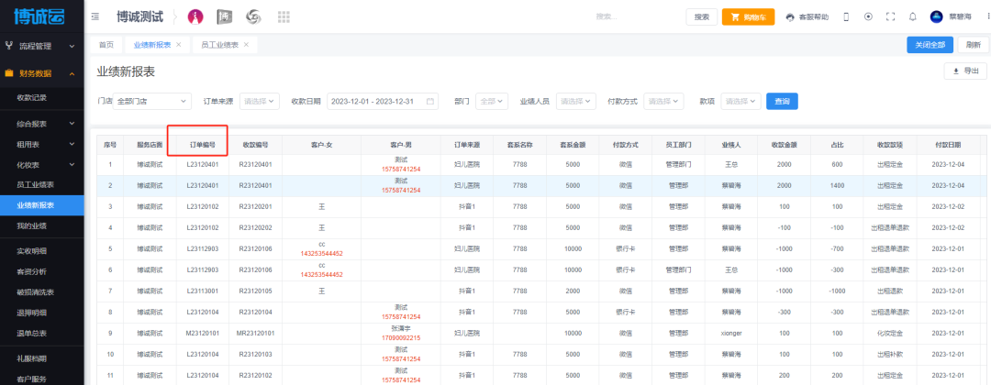991x385 pixels.
Task: Click the 博诚云 logo
Action: point(39,16)
